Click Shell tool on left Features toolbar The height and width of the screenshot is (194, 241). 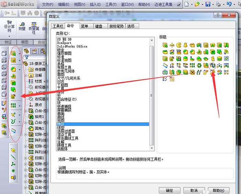13,83
